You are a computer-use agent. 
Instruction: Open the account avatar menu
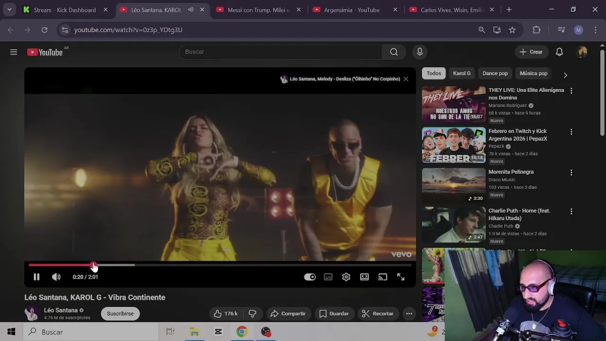click(582, 52)
